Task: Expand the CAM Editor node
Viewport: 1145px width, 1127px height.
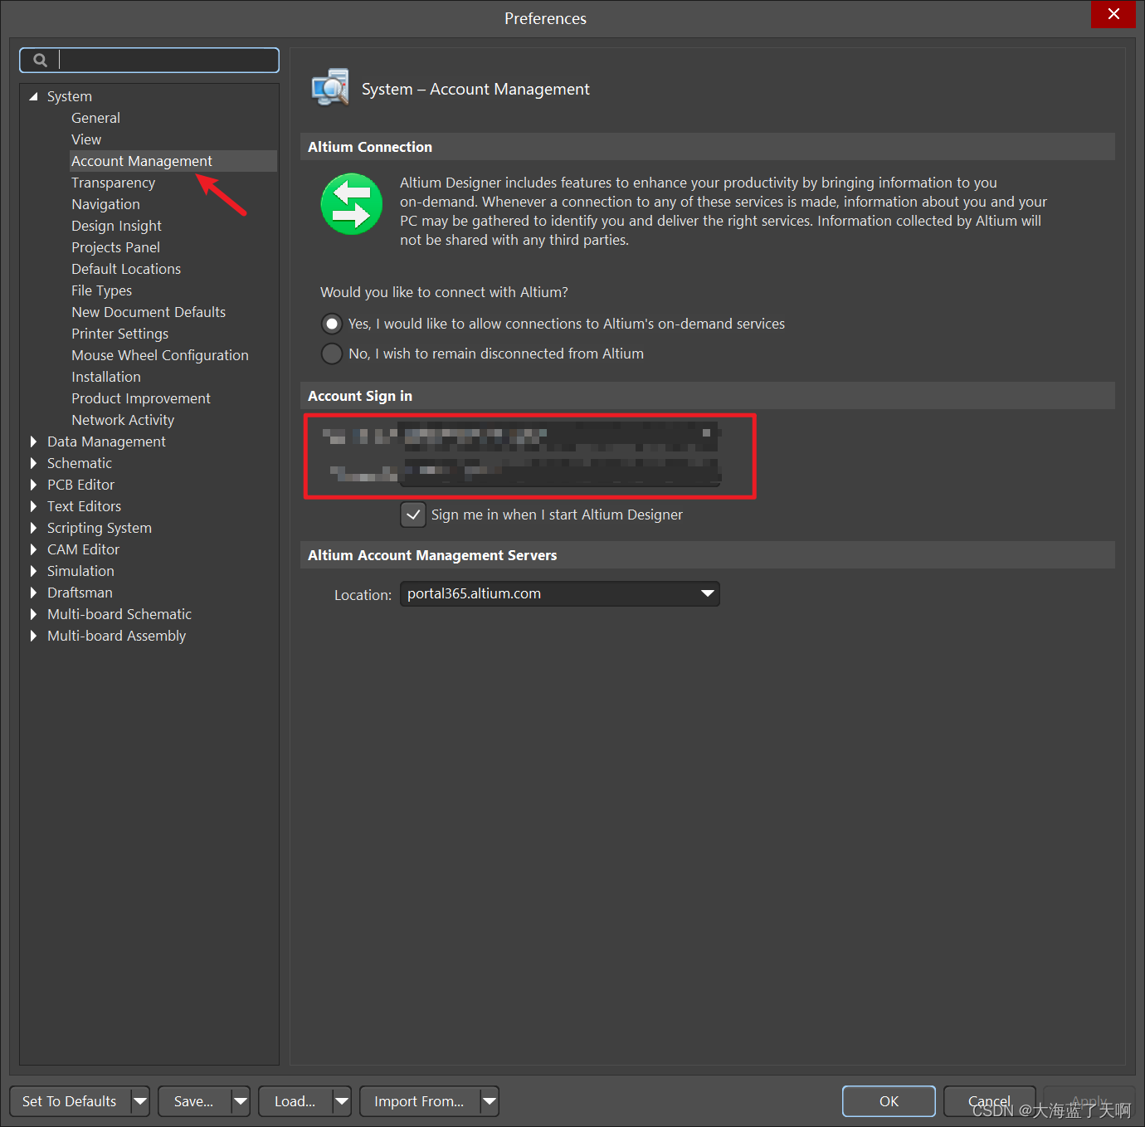Action: [x=33, y=549]
